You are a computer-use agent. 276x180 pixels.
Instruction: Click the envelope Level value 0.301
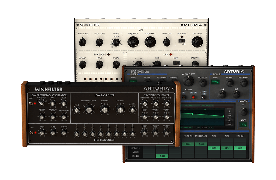(229, 120)
